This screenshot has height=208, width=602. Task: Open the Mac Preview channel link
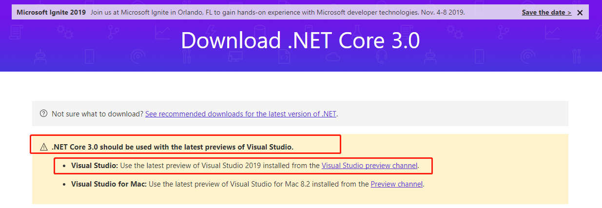tap(397, 184)
